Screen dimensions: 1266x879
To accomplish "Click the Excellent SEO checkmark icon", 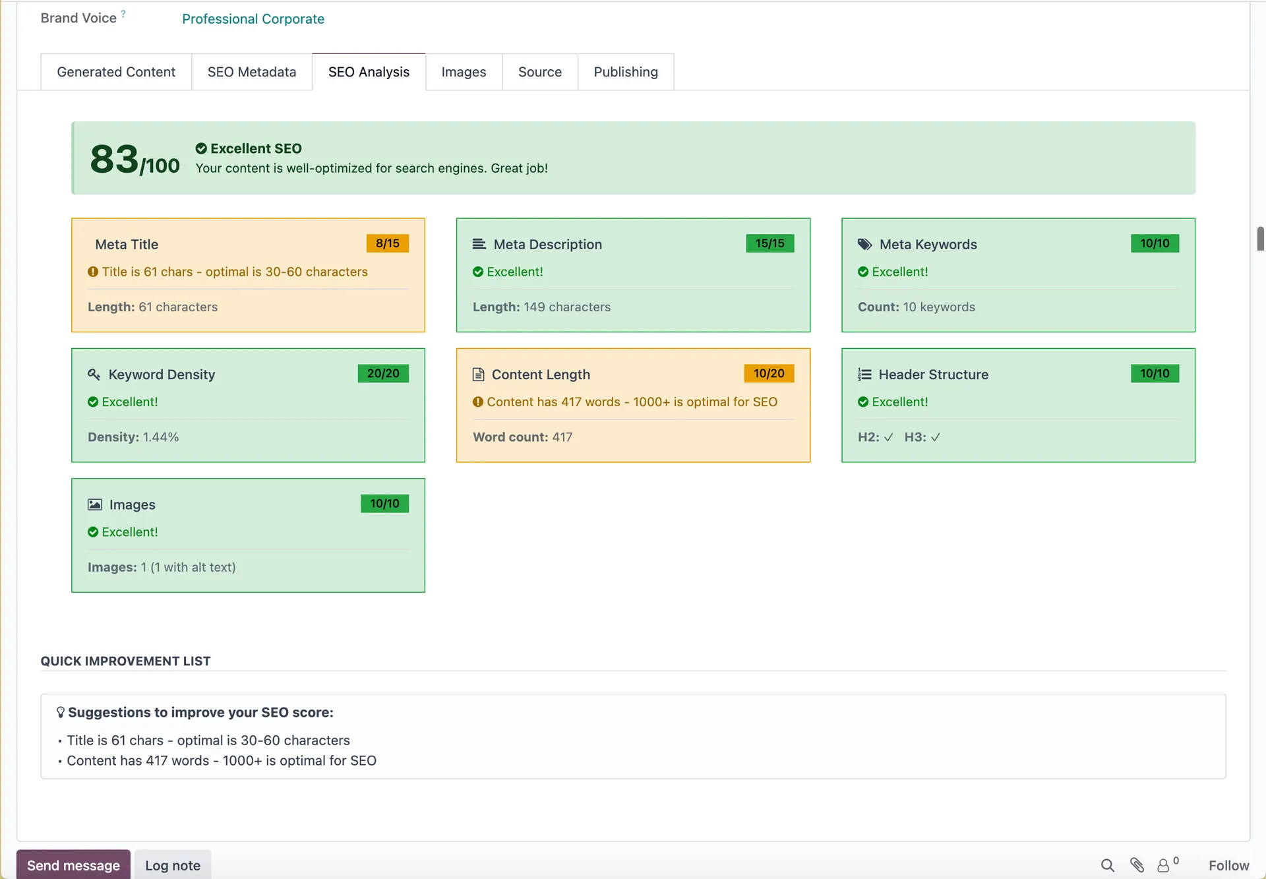I will [x=201, y=148].
